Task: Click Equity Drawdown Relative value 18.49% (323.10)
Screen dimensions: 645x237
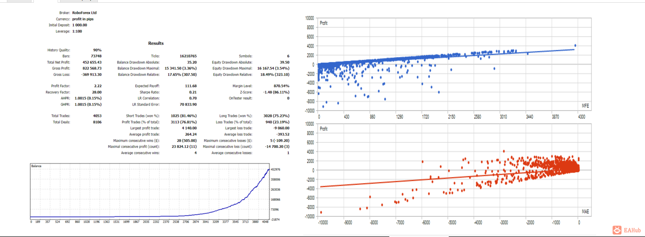Action: tap(274, 74)
